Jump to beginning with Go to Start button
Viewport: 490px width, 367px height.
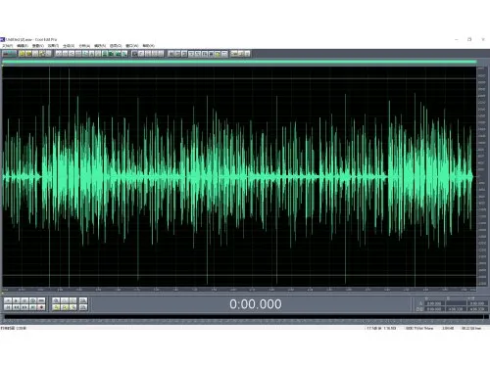(8, 307)
